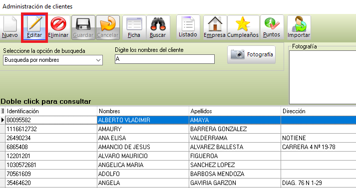This screenshot has height=188, width=356.
Task: Click the Guardar floppy disk icon
Action: tap(83, 27)
